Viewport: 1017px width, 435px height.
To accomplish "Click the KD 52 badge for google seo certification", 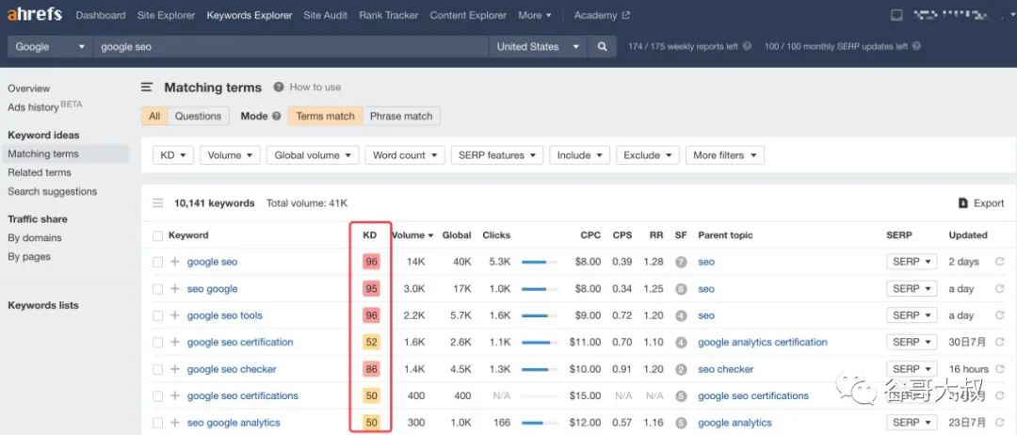I will click(371, 343).
